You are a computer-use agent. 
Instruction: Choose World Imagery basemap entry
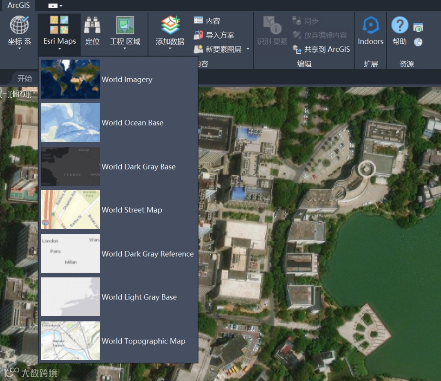(118, 79)
